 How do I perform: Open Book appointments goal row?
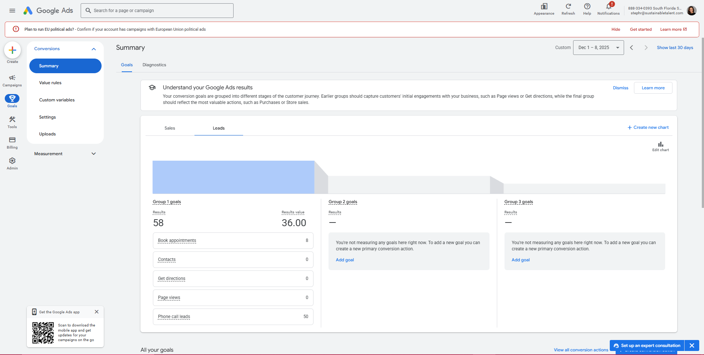coord(233,240)
